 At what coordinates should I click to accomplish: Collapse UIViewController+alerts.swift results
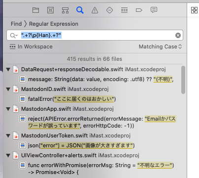click(x=8, y=155)
